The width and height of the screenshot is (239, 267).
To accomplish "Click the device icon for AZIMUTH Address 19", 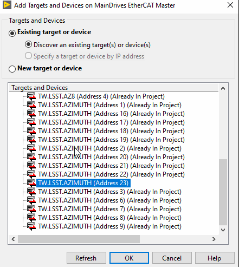I will 31,140.
